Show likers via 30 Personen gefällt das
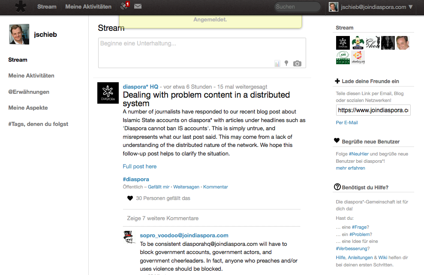The width and height of the screenshot is (424, 275). pos(163,198)
